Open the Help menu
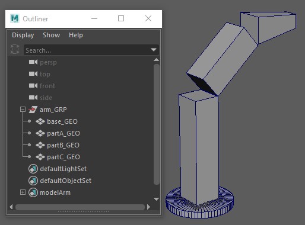The height and width of the screenshot is (225, 305). (x=76, y=35)
